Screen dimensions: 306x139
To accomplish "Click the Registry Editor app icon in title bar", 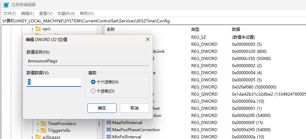I will (6, 5).
